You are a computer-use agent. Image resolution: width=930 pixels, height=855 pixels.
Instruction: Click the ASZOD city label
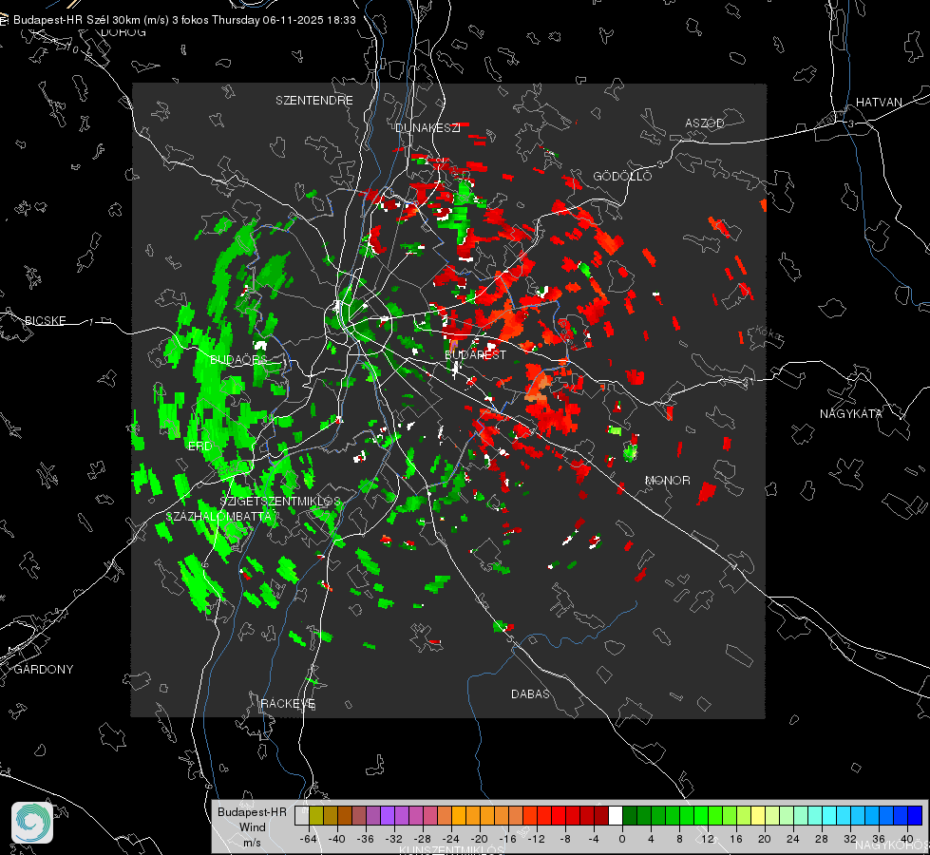[705, 123]
